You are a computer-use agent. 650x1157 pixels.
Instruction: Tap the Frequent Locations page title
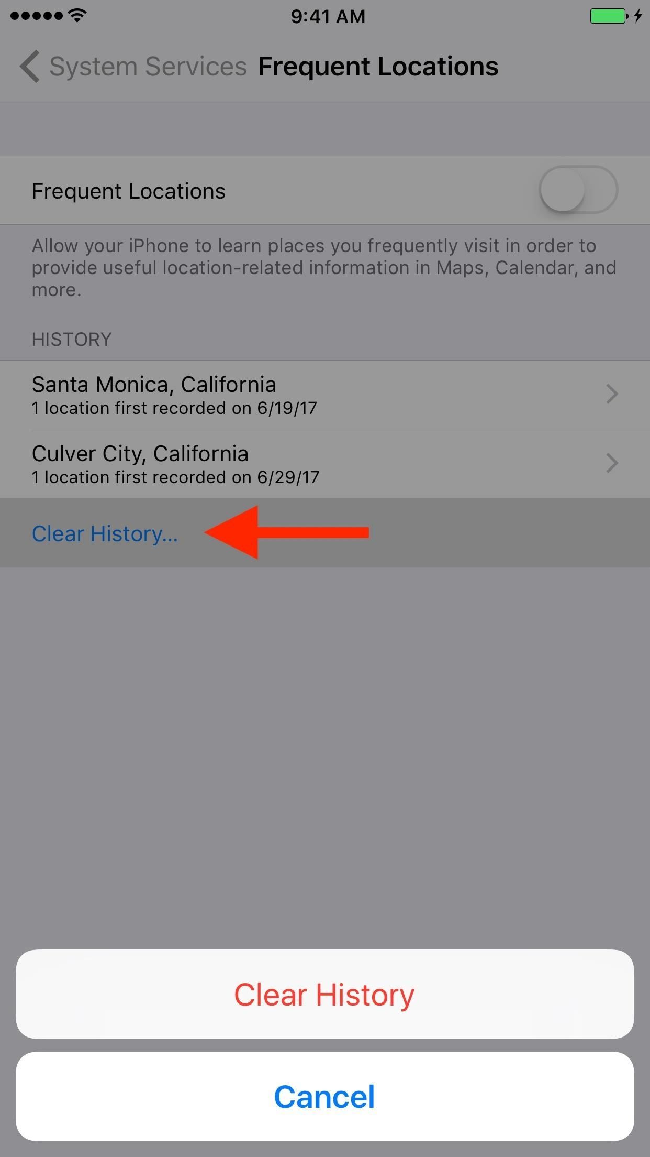[378, 67]
